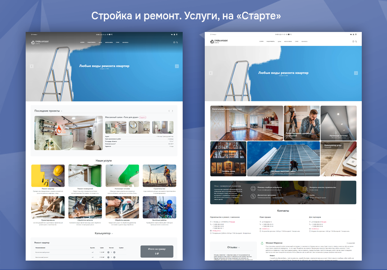387x270 pixels.
Task: Go to next slide in left banner
Action: tap(177, 66)
